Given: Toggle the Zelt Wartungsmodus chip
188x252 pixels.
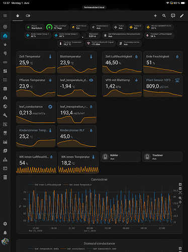Looking at the screenshot, I should pos(122,35).
